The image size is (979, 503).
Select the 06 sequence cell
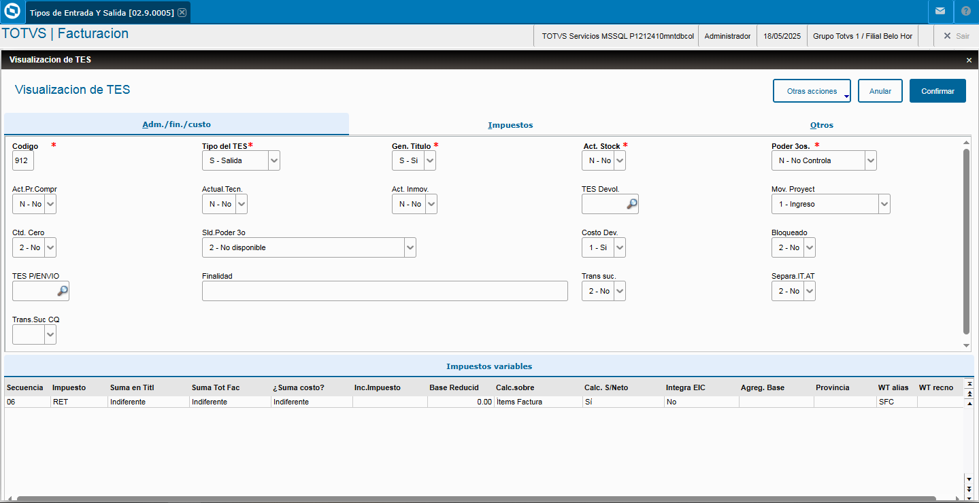27,402
